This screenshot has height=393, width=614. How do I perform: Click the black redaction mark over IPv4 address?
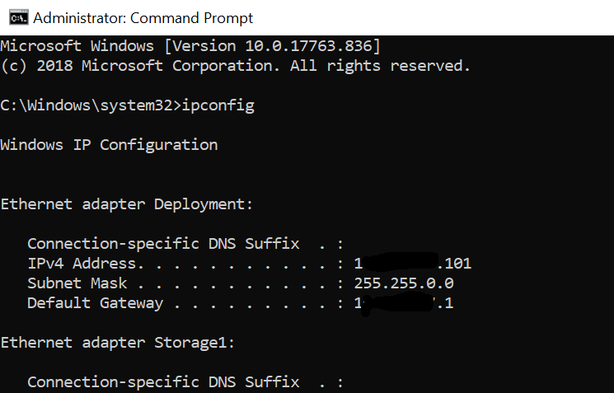(x=400, y=262)
